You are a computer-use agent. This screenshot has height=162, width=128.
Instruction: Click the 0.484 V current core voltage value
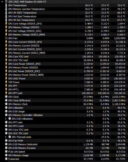pyautogui.click(x=89, y=24)
